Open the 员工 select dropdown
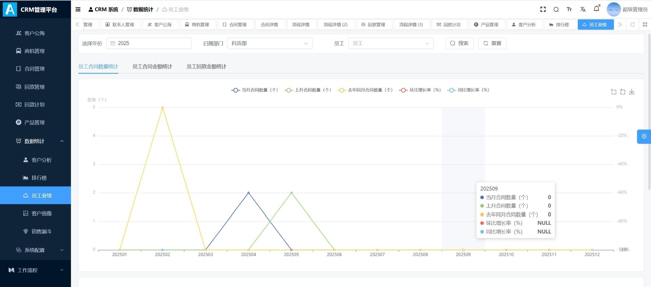Screen dimensions: 651x287 [x=391, y=43]
